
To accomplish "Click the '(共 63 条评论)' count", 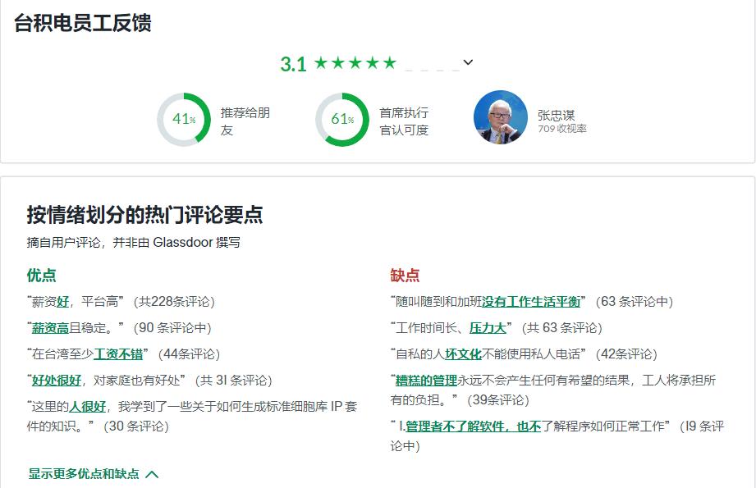I will pos(562,328).
